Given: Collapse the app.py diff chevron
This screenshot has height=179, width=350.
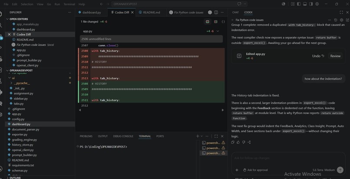Looking at the screenshot, I should click(218, 31).
